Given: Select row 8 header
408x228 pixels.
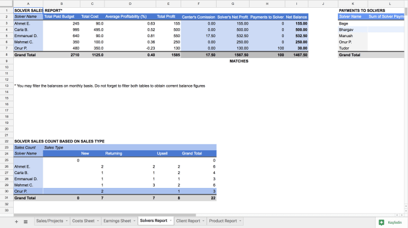Looking at the screenshot, I should [x=7, y=54].
